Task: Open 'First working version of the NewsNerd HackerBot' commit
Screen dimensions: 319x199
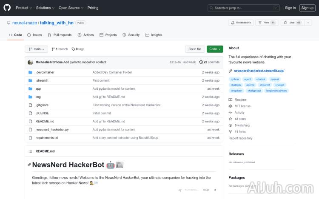Action: click(126, 105)
